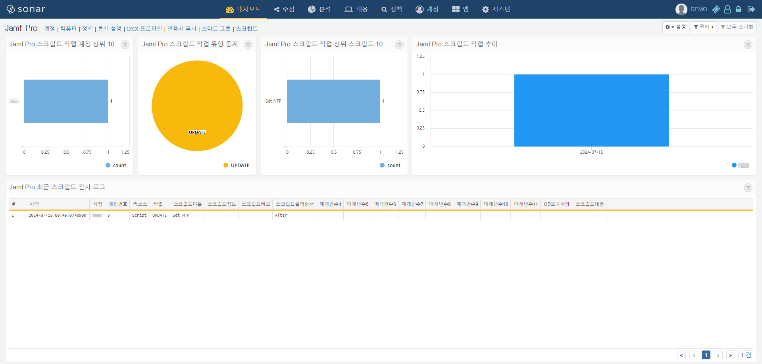Open the 정책 Jamf Pro sub-link
Screen dimensions: 762x364
coord(87,29)
